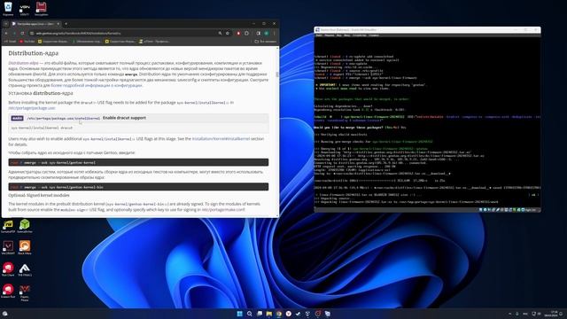The width and height of the screenshot is (567, 319).
Task: Open the white triangle-logo desktop icon
Action: pyautogui.click(x=25, y=269)
